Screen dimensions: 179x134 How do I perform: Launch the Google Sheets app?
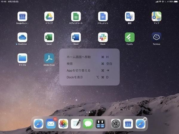click(x=76, y=16)
